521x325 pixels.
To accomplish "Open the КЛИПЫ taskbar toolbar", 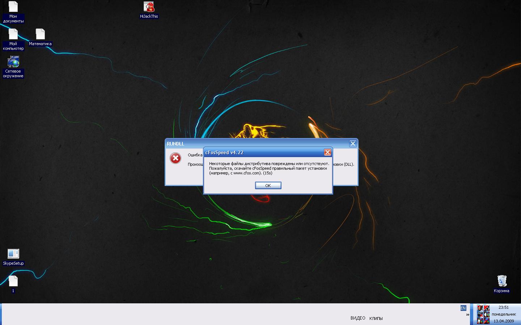I will [376, 318].
